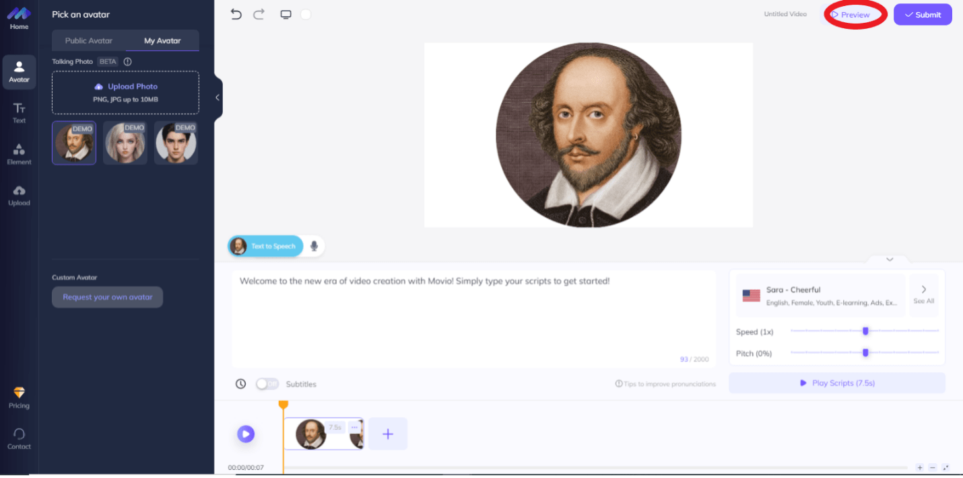Open the Text sidebar panel
The image size is (963, 478).
click(19, 113)
